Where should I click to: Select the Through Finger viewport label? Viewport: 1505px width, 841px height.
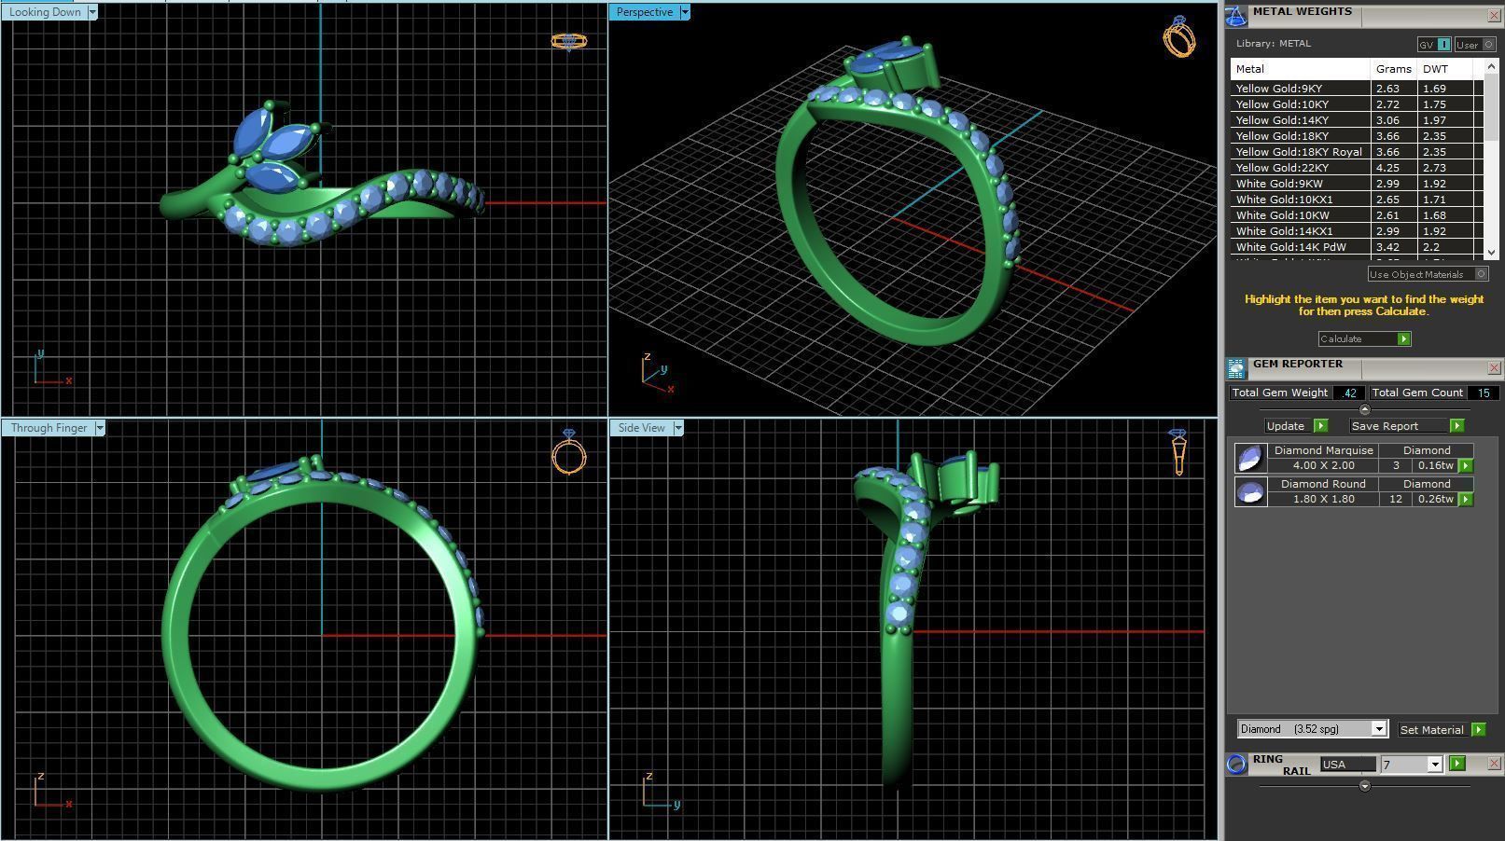(x=49, y=428)
